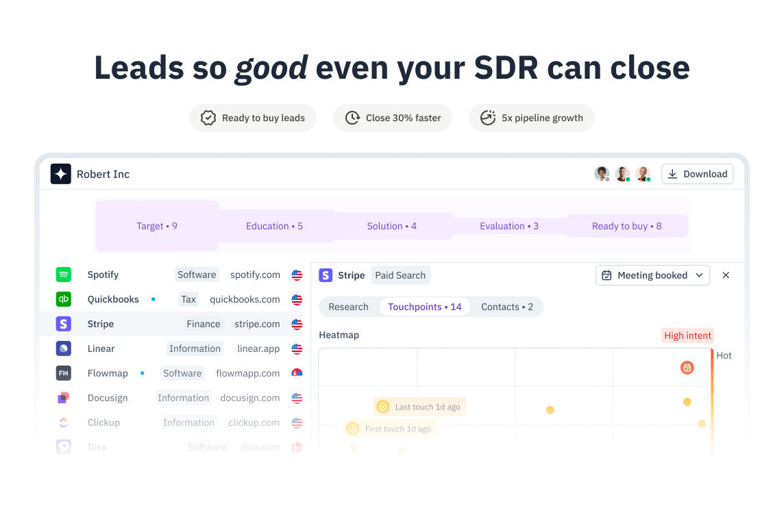This screenshot has width=784, height=519.
Task: Click the US flag in the Docusign row
Action: 297,398
